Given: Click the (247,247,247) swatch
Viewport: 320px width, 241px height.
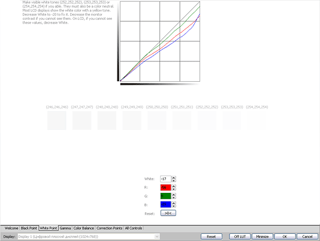Looking at the screenshot, I should click(x=82, y=120).
